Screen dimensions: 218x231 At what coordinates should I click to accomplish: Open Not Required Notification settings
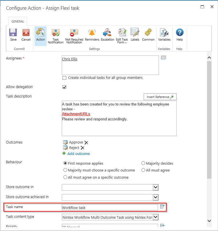pos(74,36)
